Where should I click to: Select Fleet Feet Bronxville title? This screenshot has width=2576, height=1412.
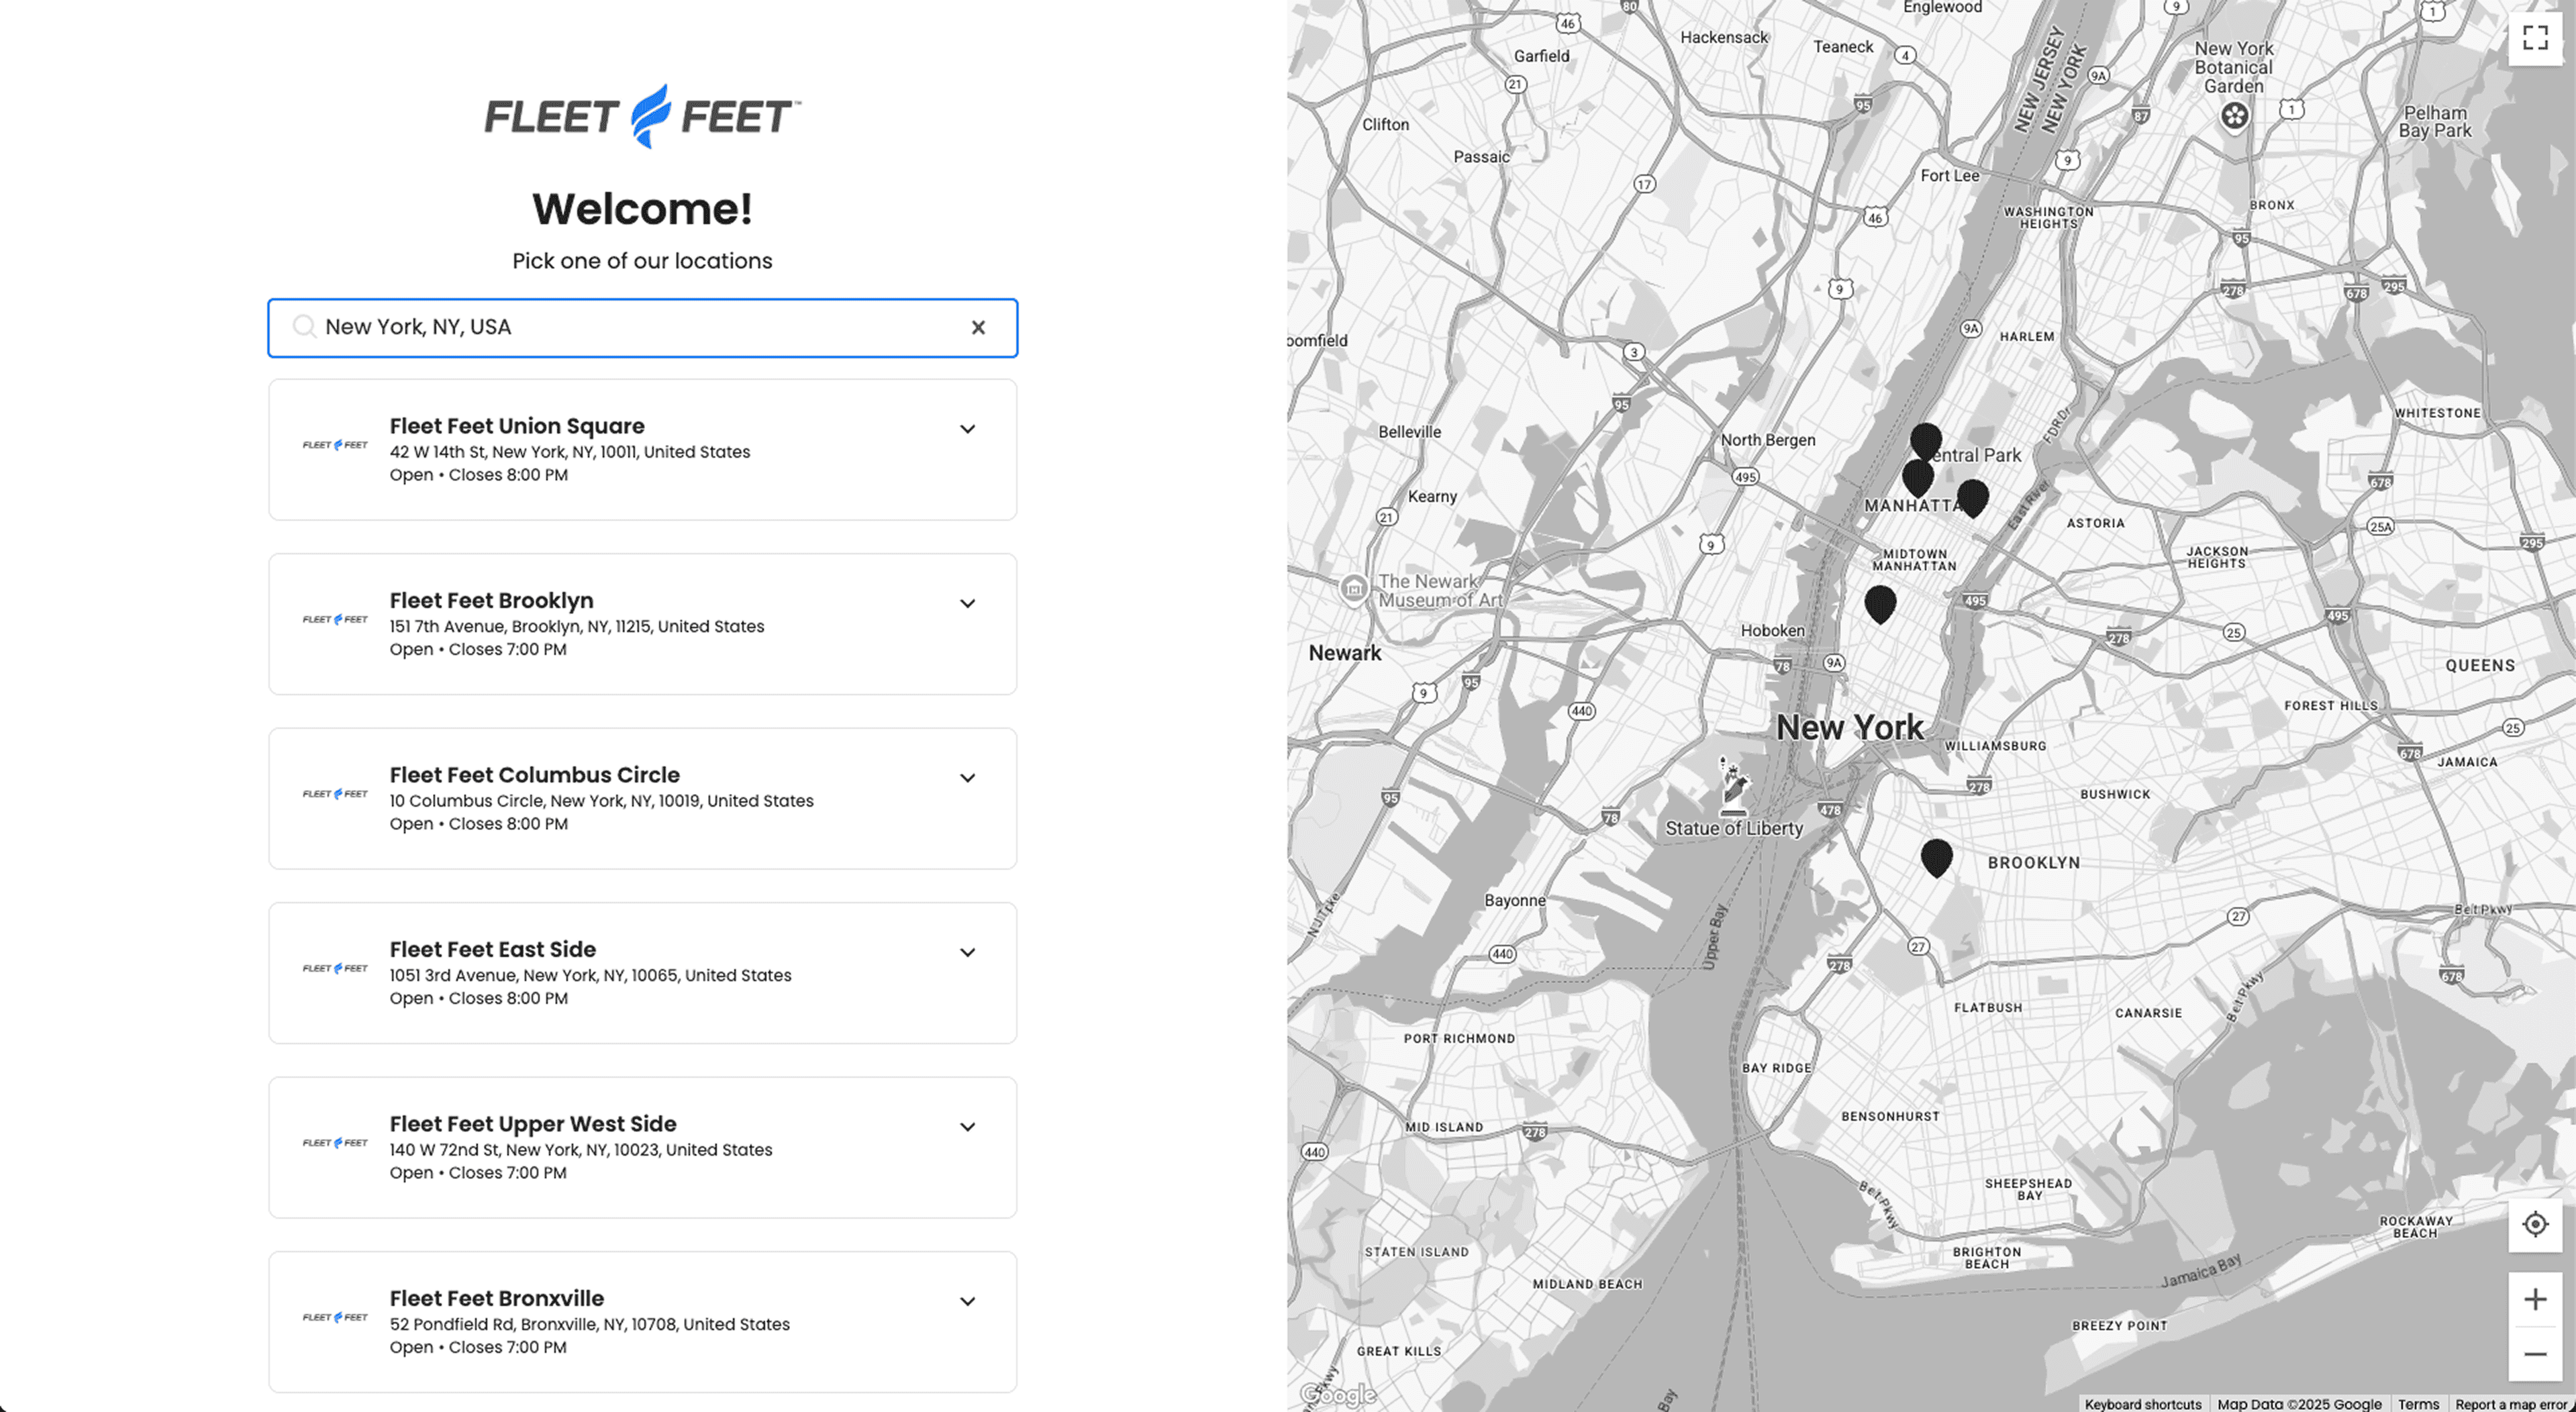coord(496,1298)
